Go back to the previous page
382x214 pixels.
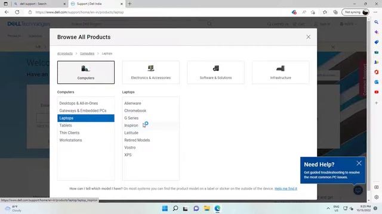click(x=7, y=12)
